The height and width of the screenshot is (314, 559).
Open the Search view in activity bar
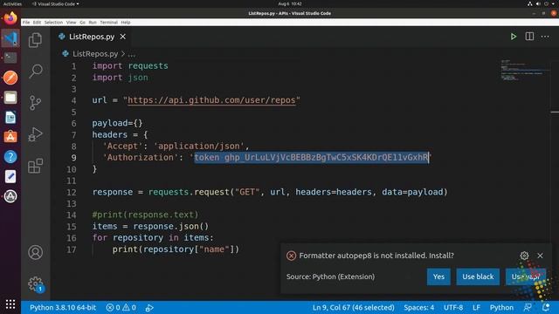click(35, 72)
